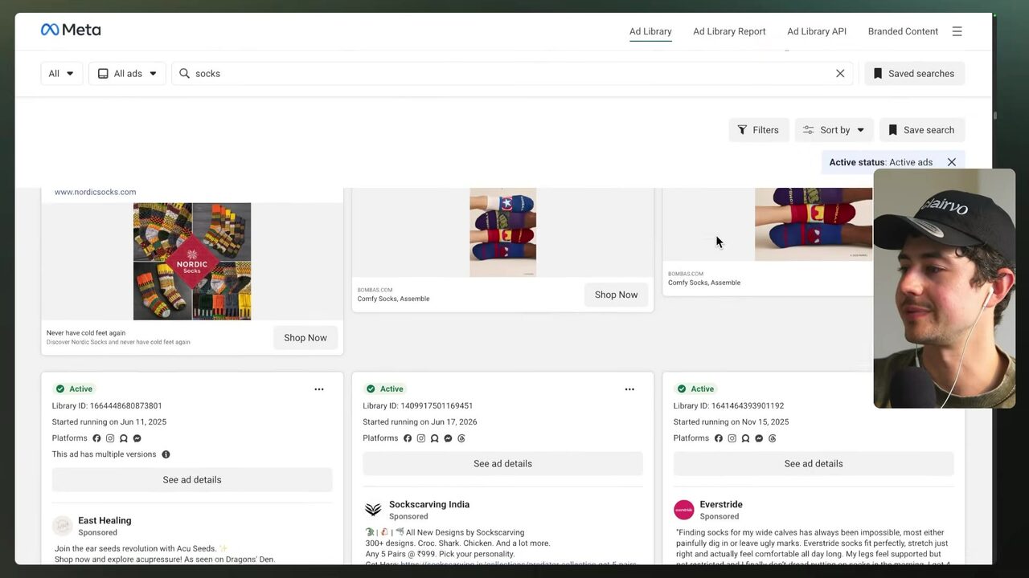Click the search magnifier icon
The image size is (1029, 578).
[x=184, y=73]
